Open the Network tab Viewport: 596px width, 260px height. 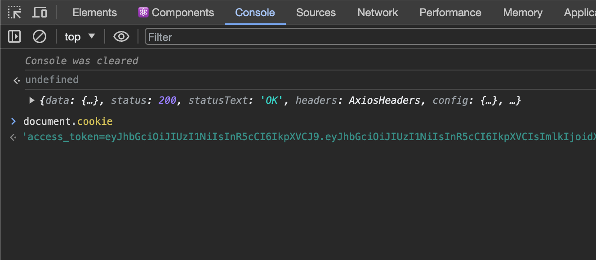click(378, 13)
